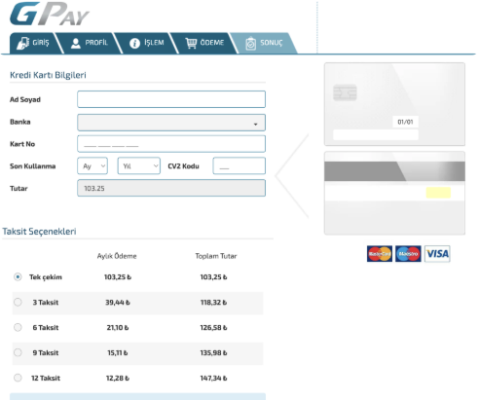478x400 pixels.
Task: Click the 39,44 monthly amount
Action: pos(118,303)
